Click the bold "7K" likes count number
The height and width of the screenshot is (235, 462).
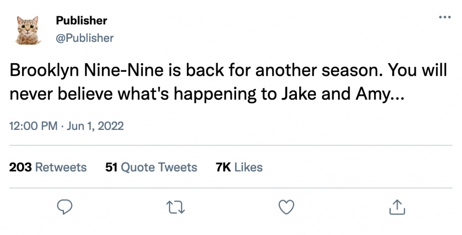click(x=224, y=167)
